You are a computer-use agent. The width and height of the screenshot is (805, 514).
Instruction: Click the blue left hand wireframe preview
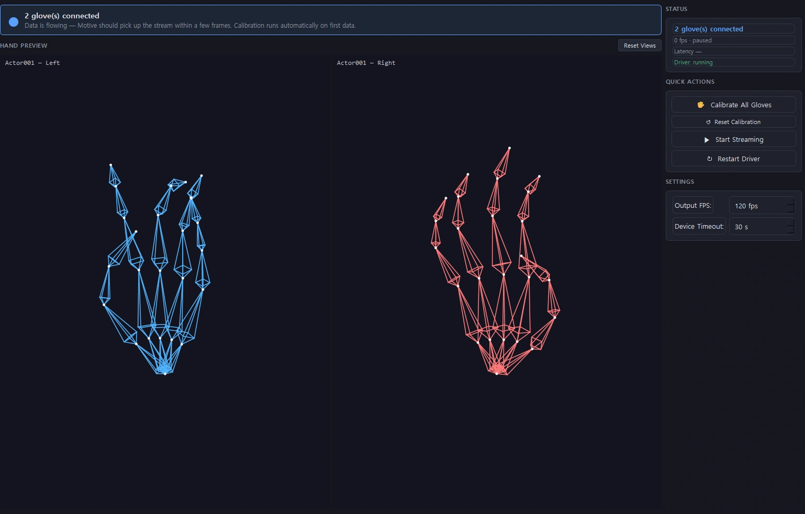pyautogui.click(x=155, y=269)
